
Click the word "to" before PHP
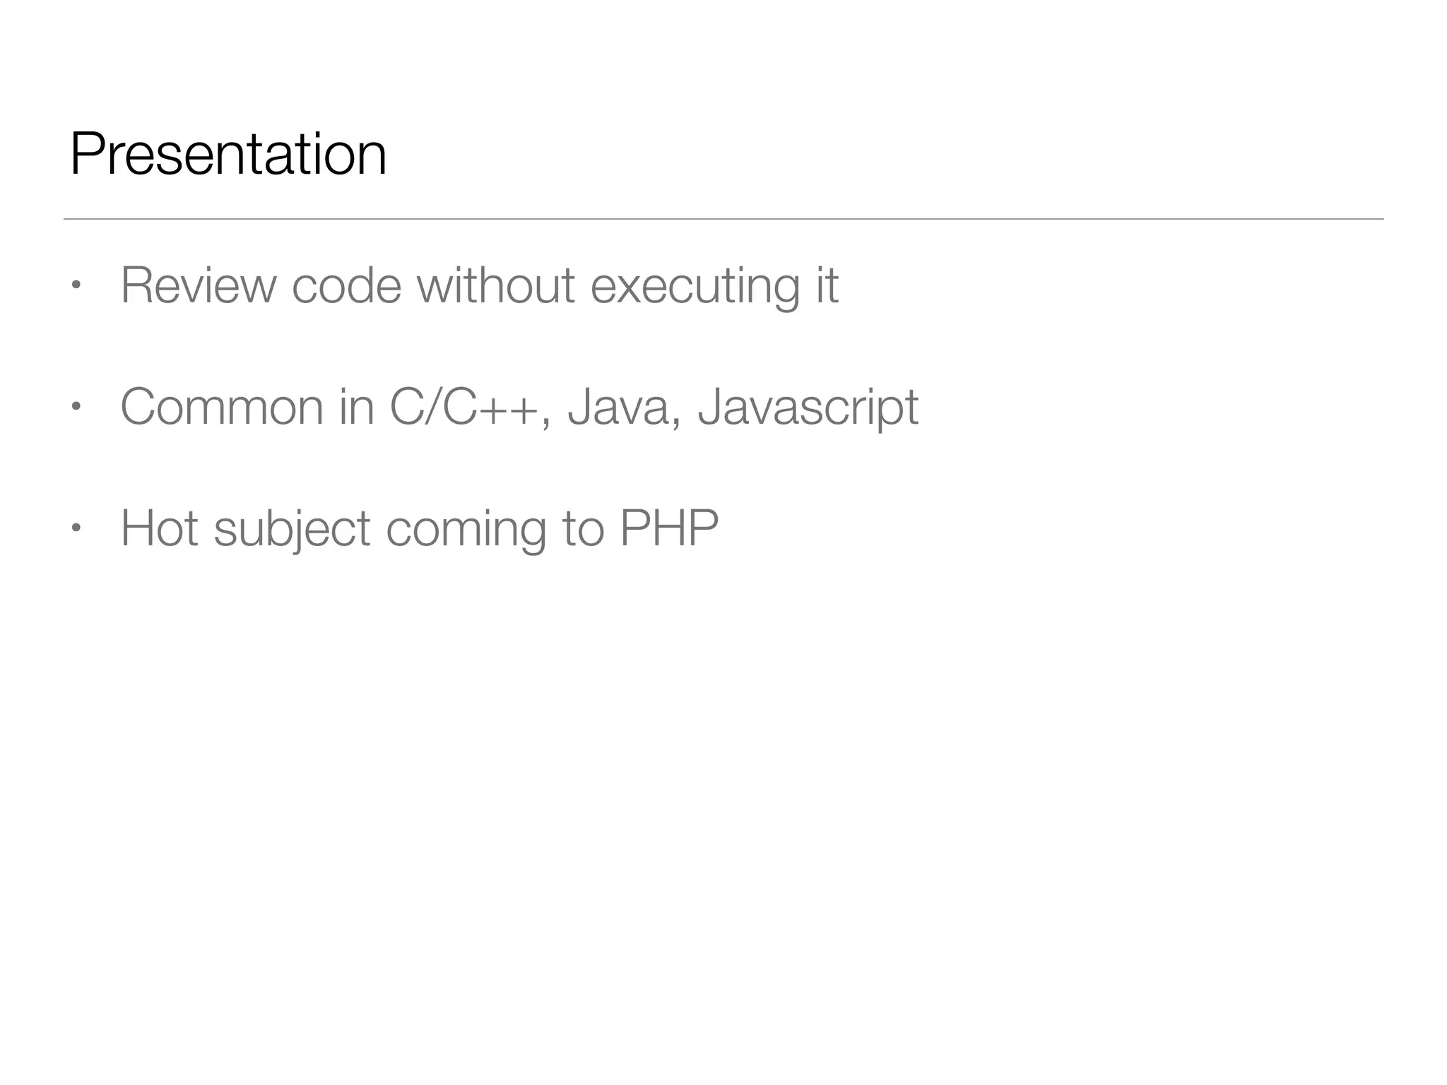pos(583,528)
